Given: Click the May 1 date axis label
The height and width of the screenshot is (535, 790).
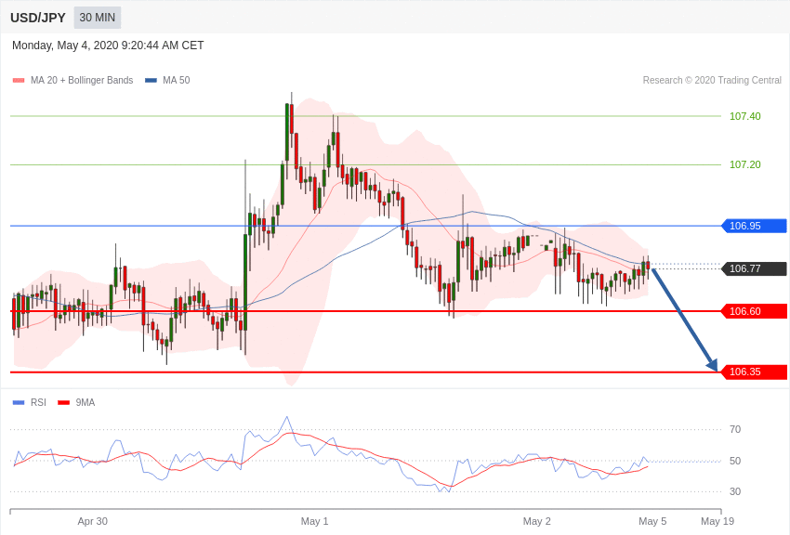Looking at the screenshot, I should click(314, 521).
